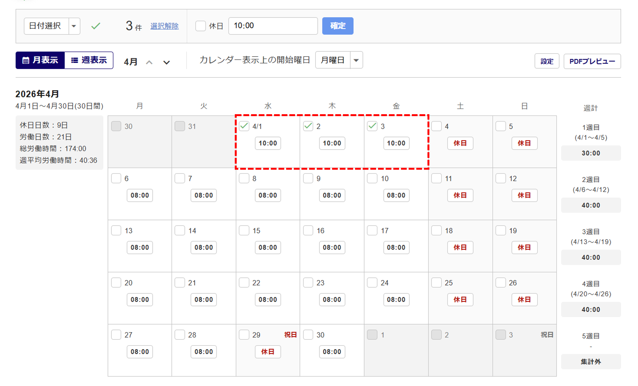Screen dimensions: 638x386
Task: Open the 日付選択 dropdown arrow
Action: [74, 26]
